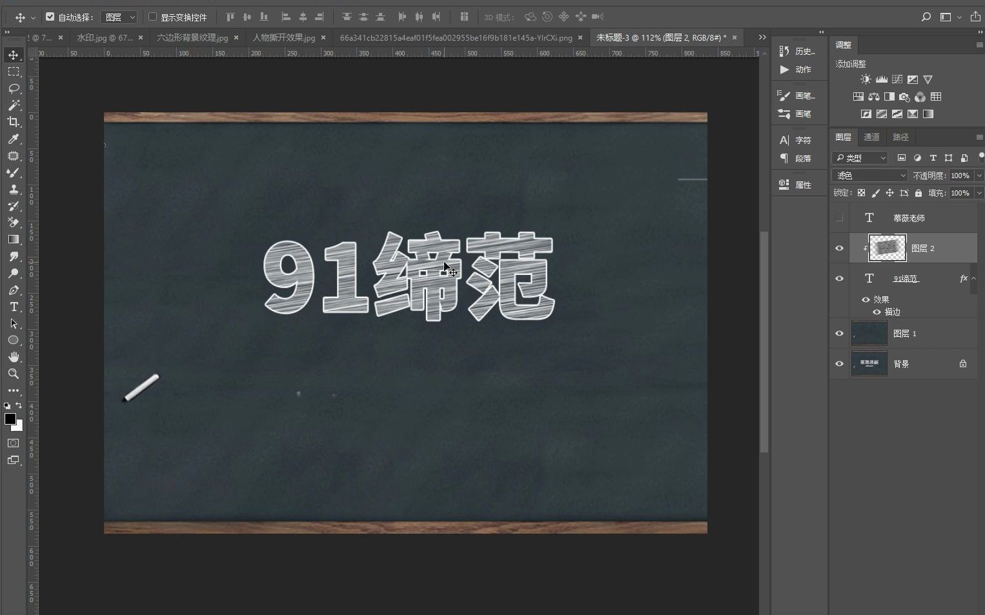Select the Horizontal Type tool
Image resolution: width=985 pixels, height=615 pixels.
pyautogui.click(x=13, y=307)
